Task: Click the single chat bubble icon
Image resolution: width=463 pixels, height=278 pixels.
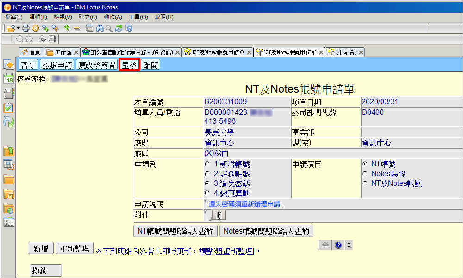Action: pyautogui.click(x=20, y=39)
